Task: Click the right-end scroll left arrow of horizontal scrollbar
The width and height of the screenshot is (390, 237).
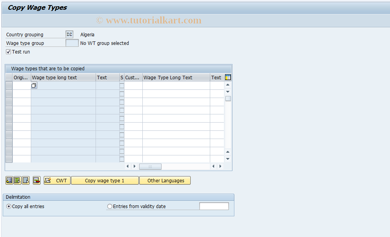Action: (213, 166)
